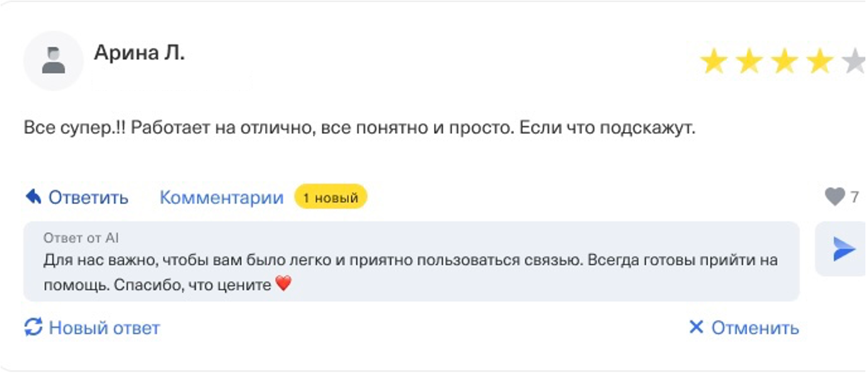Click the reviewer name Арина Л.
Viewport: 866px width, 373px height.
(x=139, y=53)
